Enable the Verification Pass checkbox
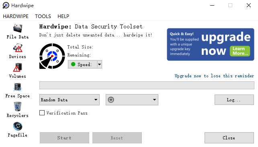Screen dimensions: 258x147 coord(42,113)
